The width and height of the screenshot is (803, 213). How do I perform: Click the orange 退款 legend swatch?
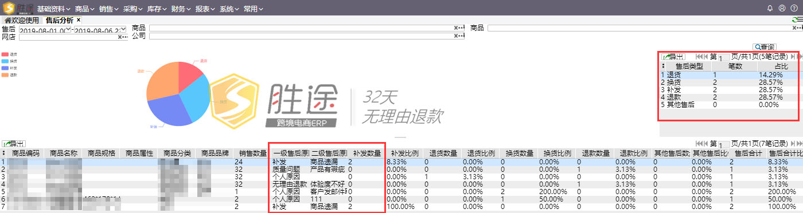pos(5,75)
